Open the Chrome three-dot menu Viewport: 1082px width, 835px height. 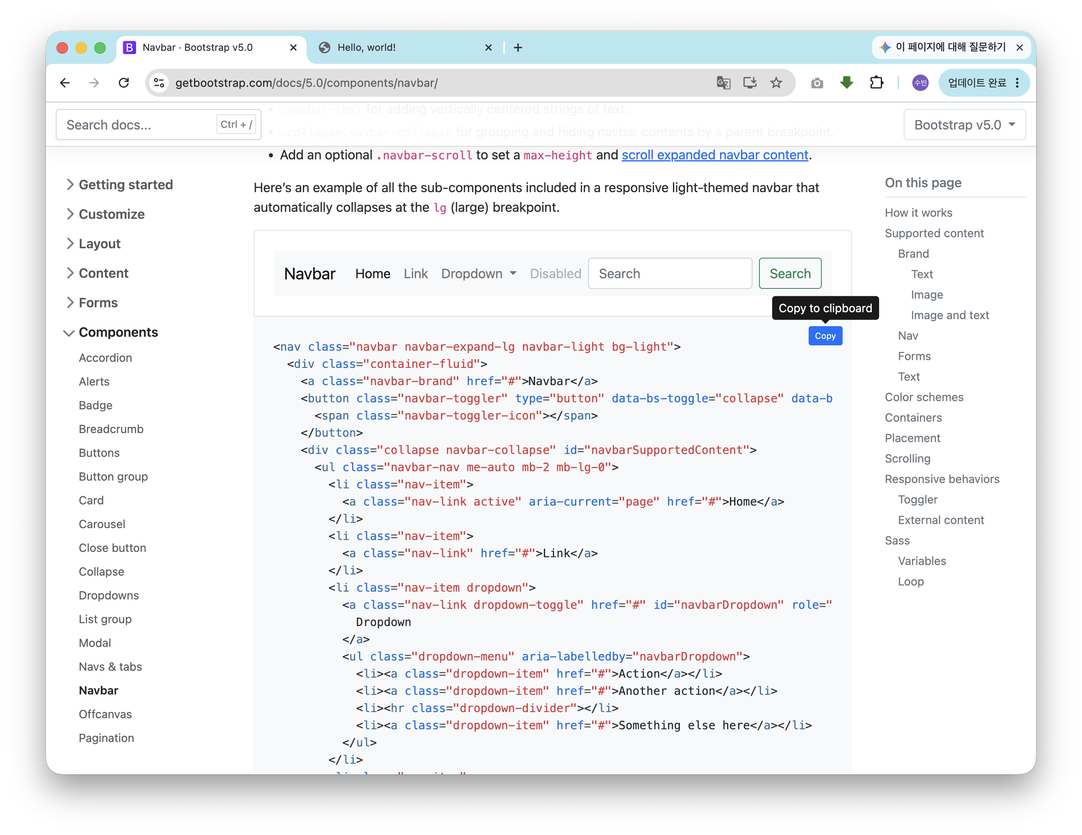[1017, 83]
